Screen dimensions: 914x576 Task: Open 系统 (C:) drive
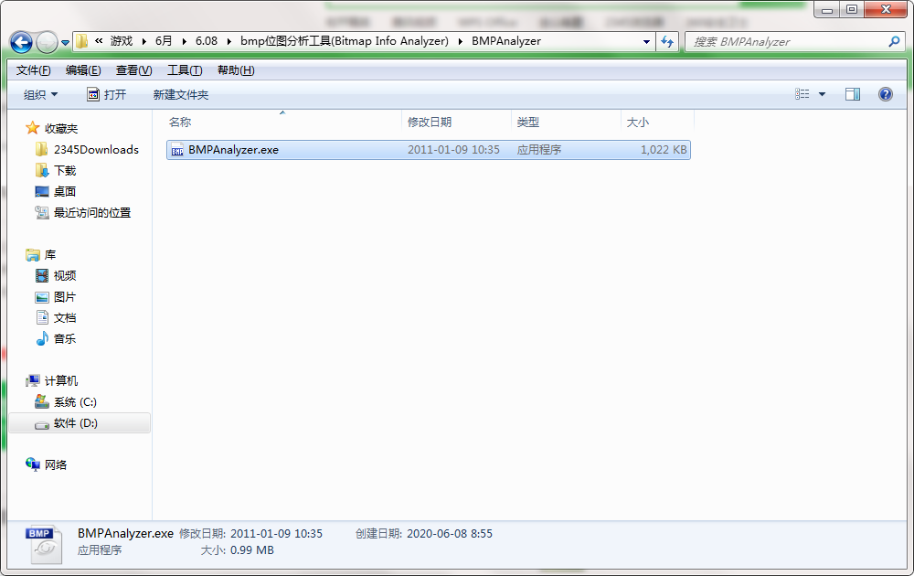75,402
